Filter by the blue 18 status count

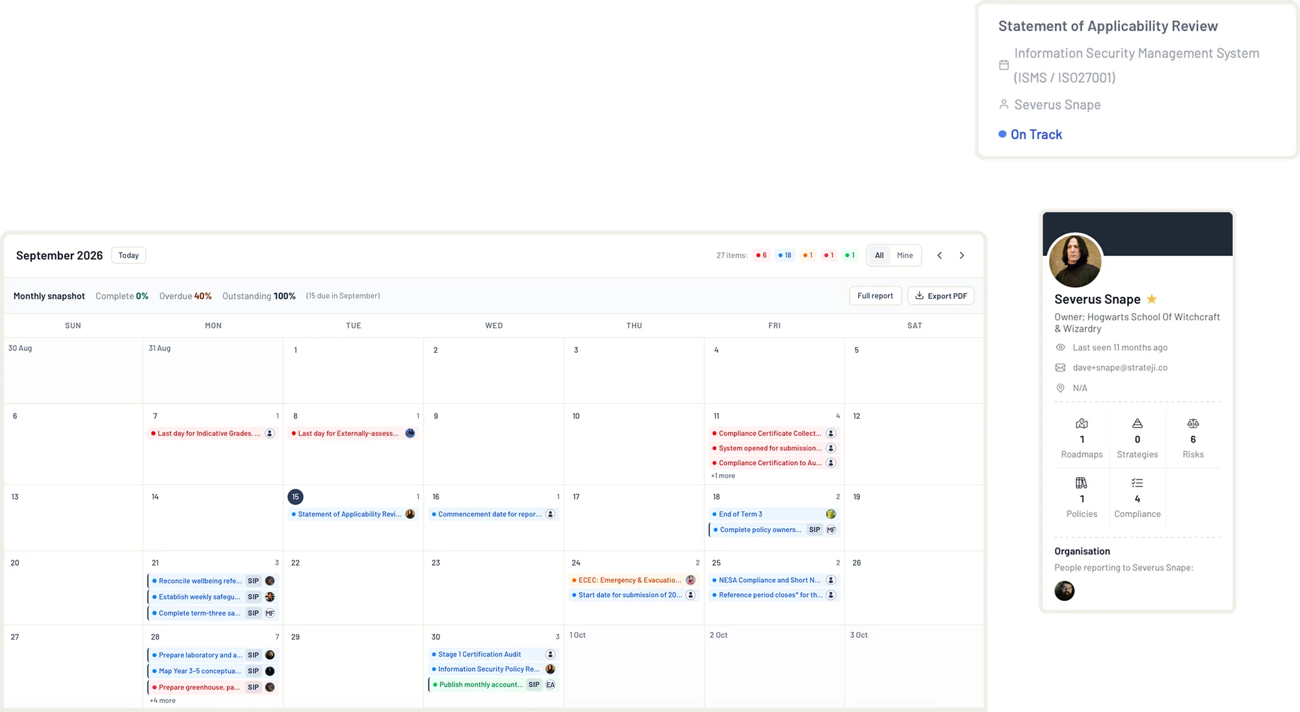pyautogui.click(x=785, y=255)
